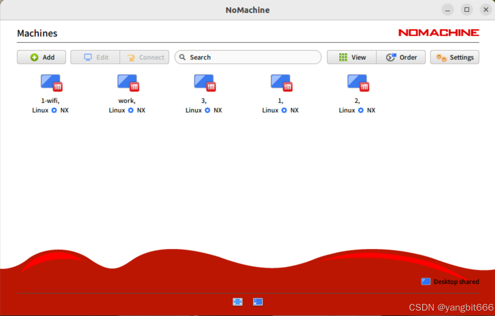This screenshot has height=316, width=495.
Task: Click the gear icon on the "work" machine label
Action: click(131, 110)
